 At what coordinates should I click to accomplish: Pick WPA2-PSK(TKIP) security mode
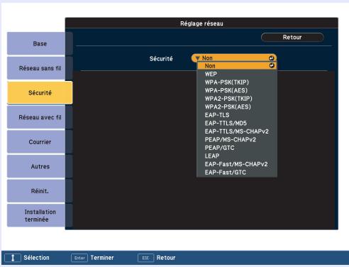tap(237, 99)
